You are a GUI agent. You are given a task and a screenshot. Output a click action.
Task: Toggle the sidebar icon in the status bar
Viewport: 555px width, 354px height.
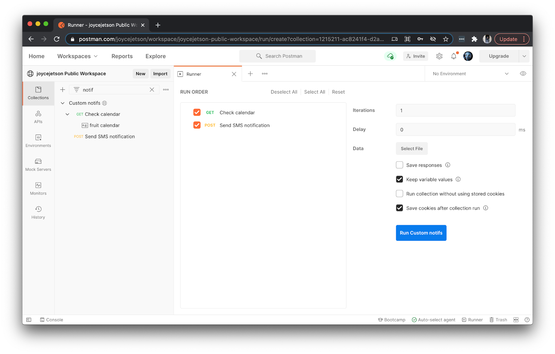[29, 320]
